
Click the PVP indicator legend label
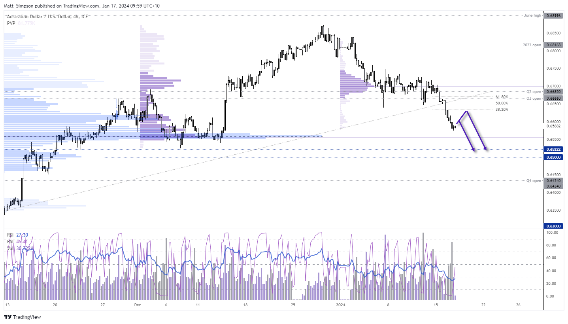11,23
